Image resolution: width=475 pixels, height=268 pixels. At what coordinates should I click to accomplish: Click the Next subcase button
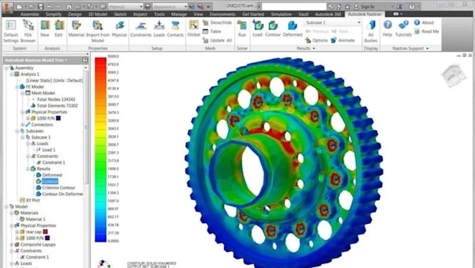[340, 31]
